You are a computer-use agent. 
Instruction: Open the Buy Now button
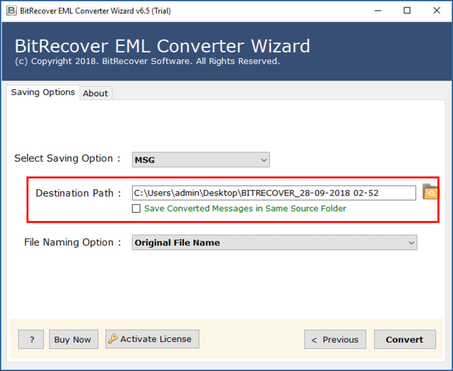[74, 339]
